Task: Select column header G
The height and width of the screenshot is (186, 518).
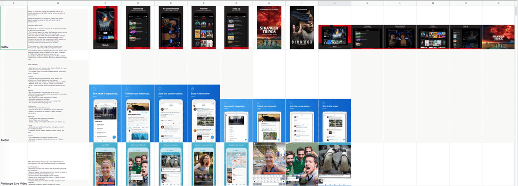Action: point(236,3)
